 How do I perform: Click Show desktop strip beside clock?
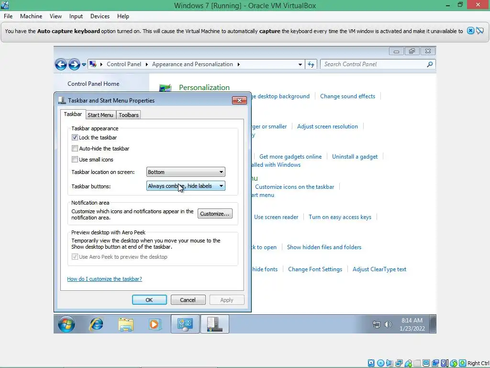click(x=433, y=324)
